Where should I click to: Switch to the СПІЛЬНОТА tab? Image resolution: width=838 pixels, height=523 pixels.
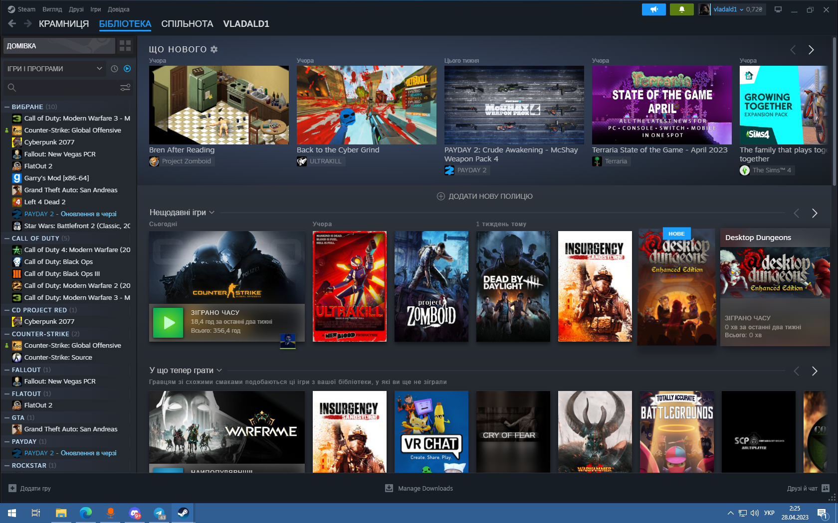coord(187,23)
